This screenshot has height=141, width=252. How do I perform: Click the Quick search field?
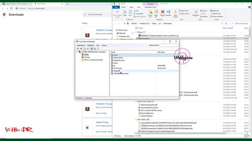tap(169, 45)
